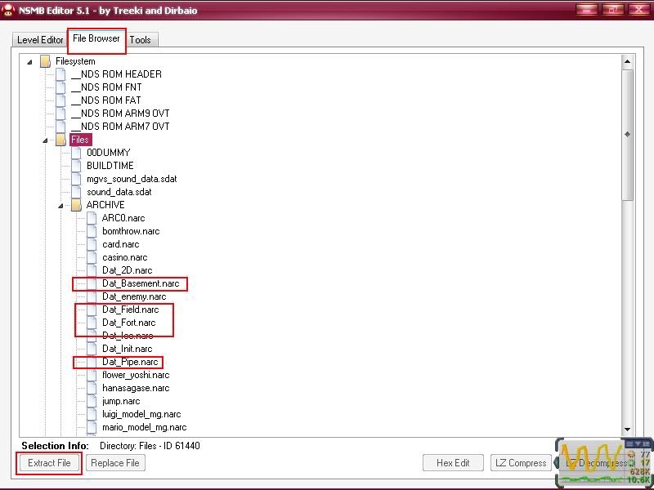Click the Filesystem root folder icon

tap(45, 61)
